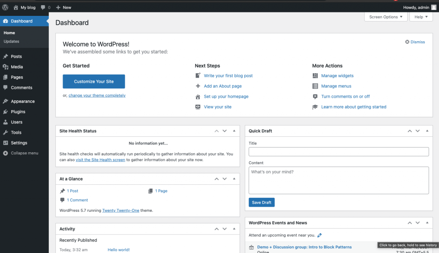The image size is (439, 253).
Task: Move WordPress Events and News down
Action: click(418, 223)
